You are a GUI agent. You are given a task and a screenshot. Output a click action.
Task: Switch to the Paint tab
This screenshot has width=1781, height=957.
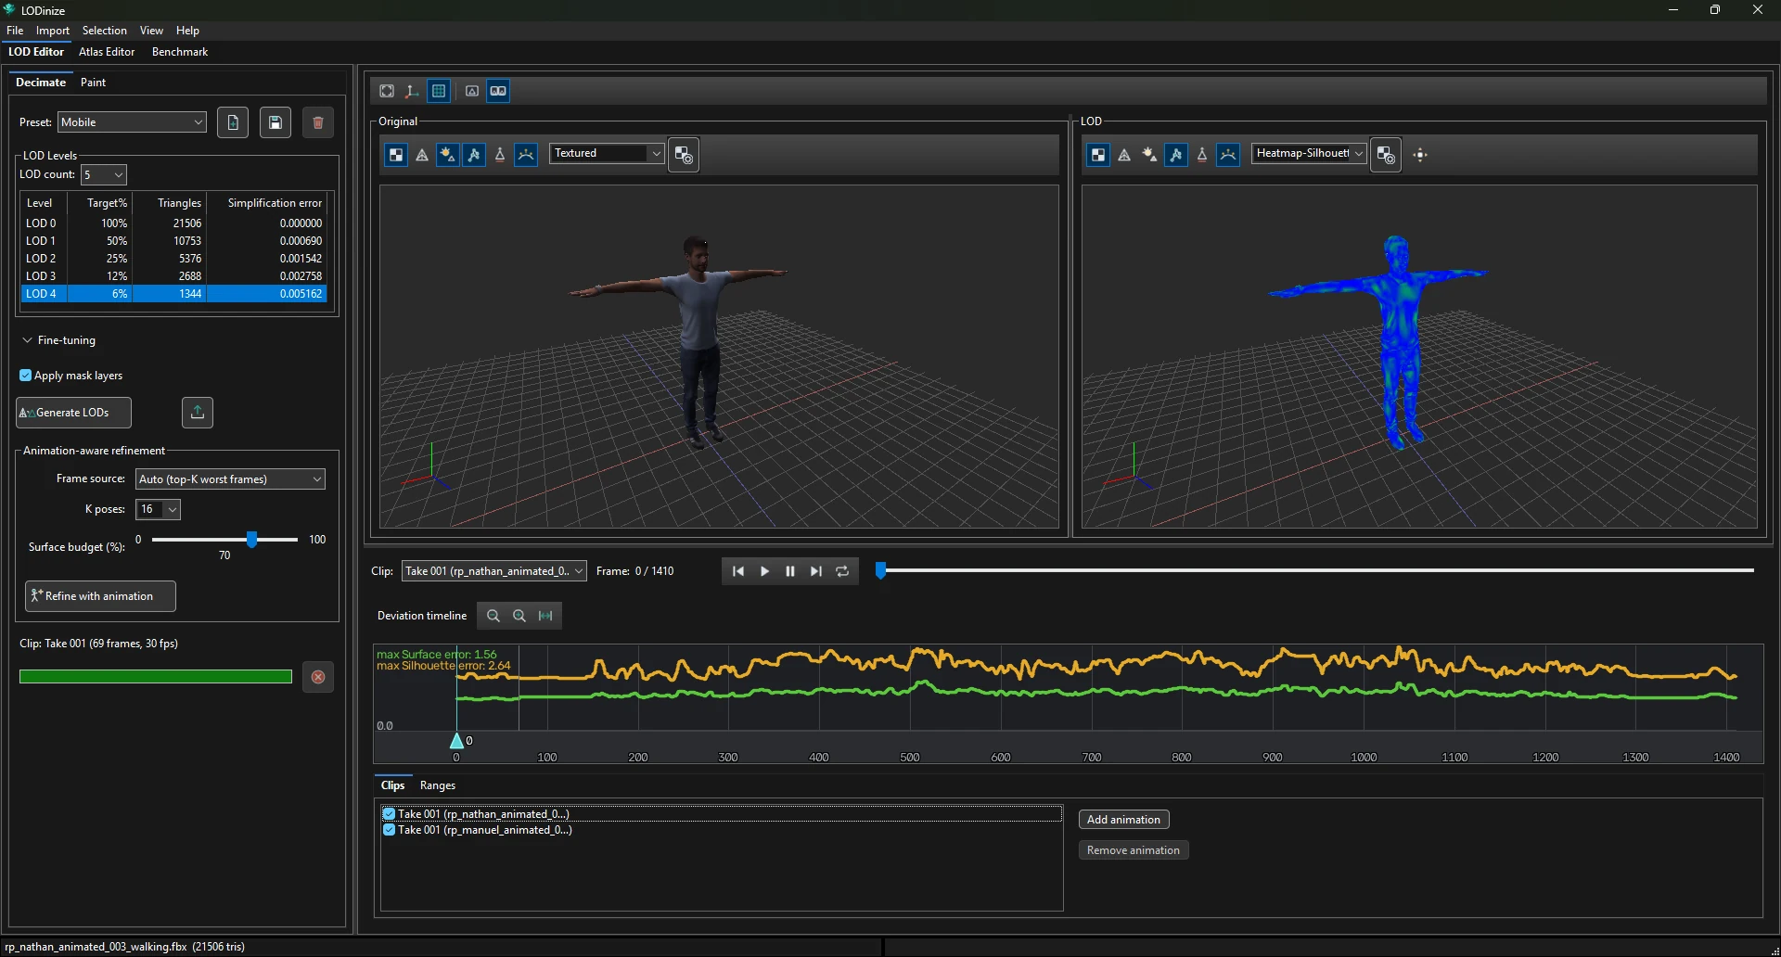pos(93,83)
